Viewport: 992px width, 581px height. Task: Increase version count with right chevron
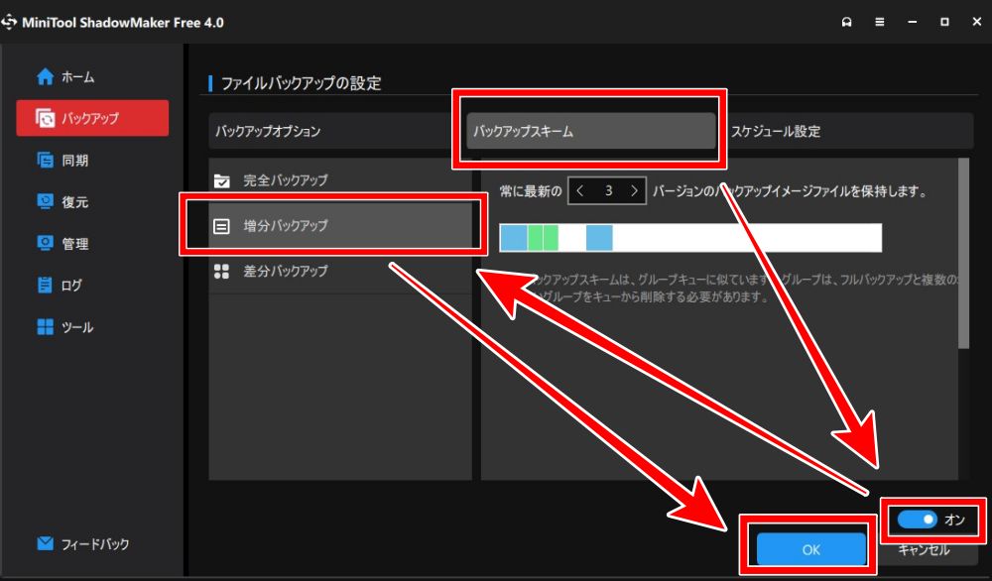click(x=634, y=191)
